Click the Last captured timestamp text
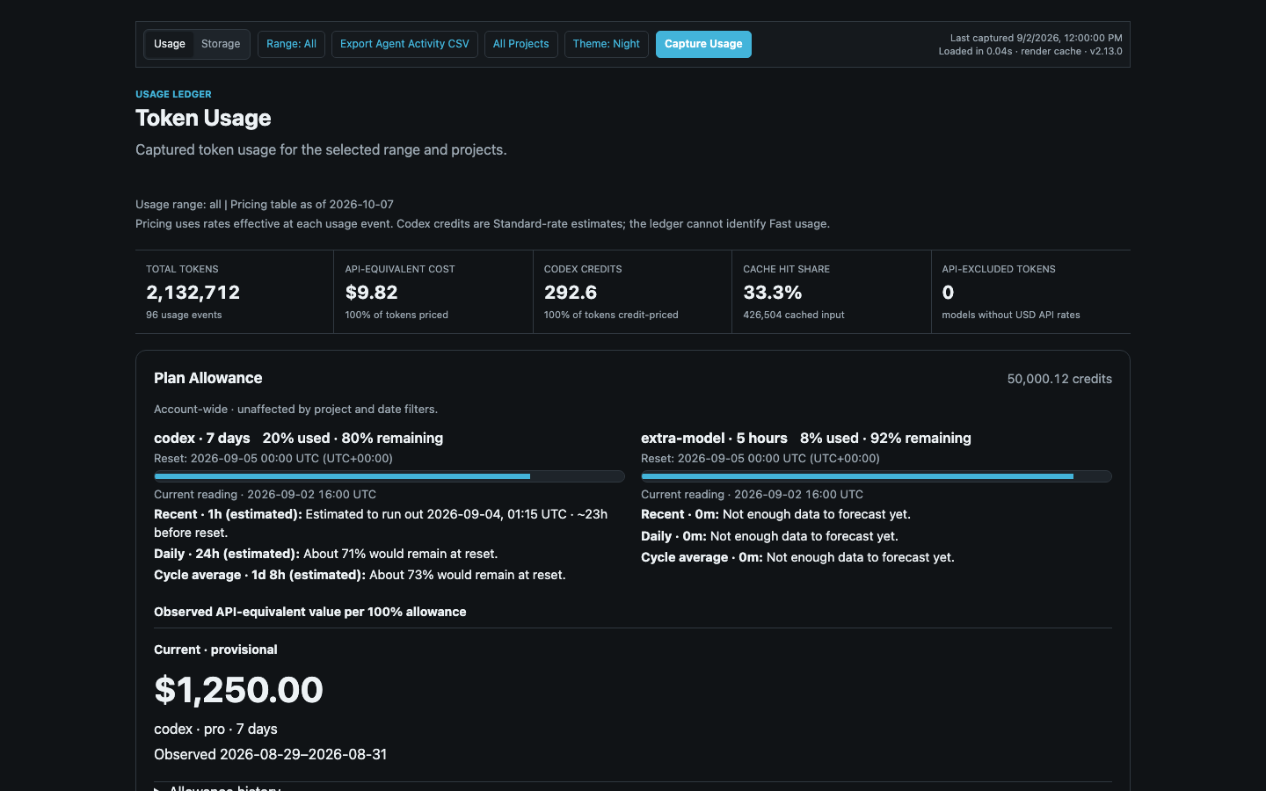The height and width of the screenshot is (791, 1266). pyautogui.click(x=1036, y=38)
